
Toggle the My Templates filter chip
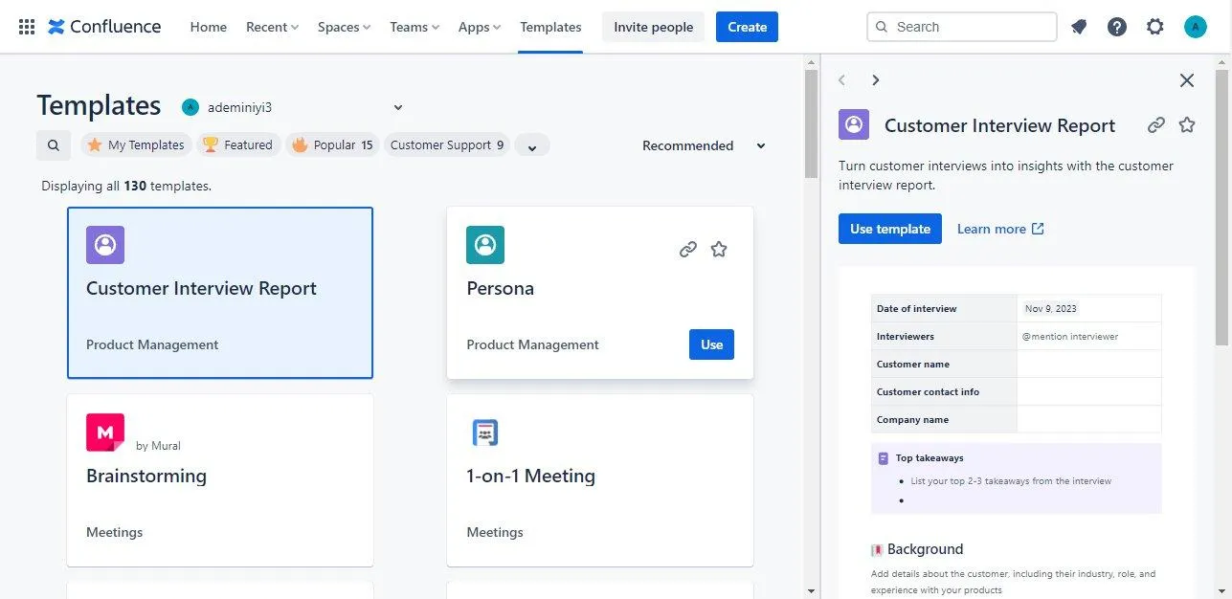(x=136, y=145)
